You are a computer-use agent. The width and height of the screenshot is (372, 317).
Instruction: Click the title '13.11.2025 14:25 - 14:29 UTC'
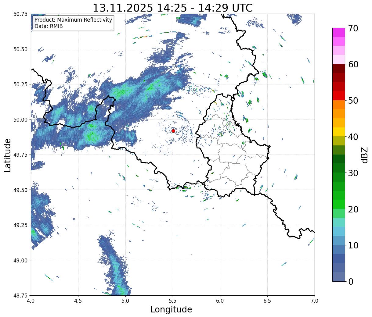coord(173,8)
